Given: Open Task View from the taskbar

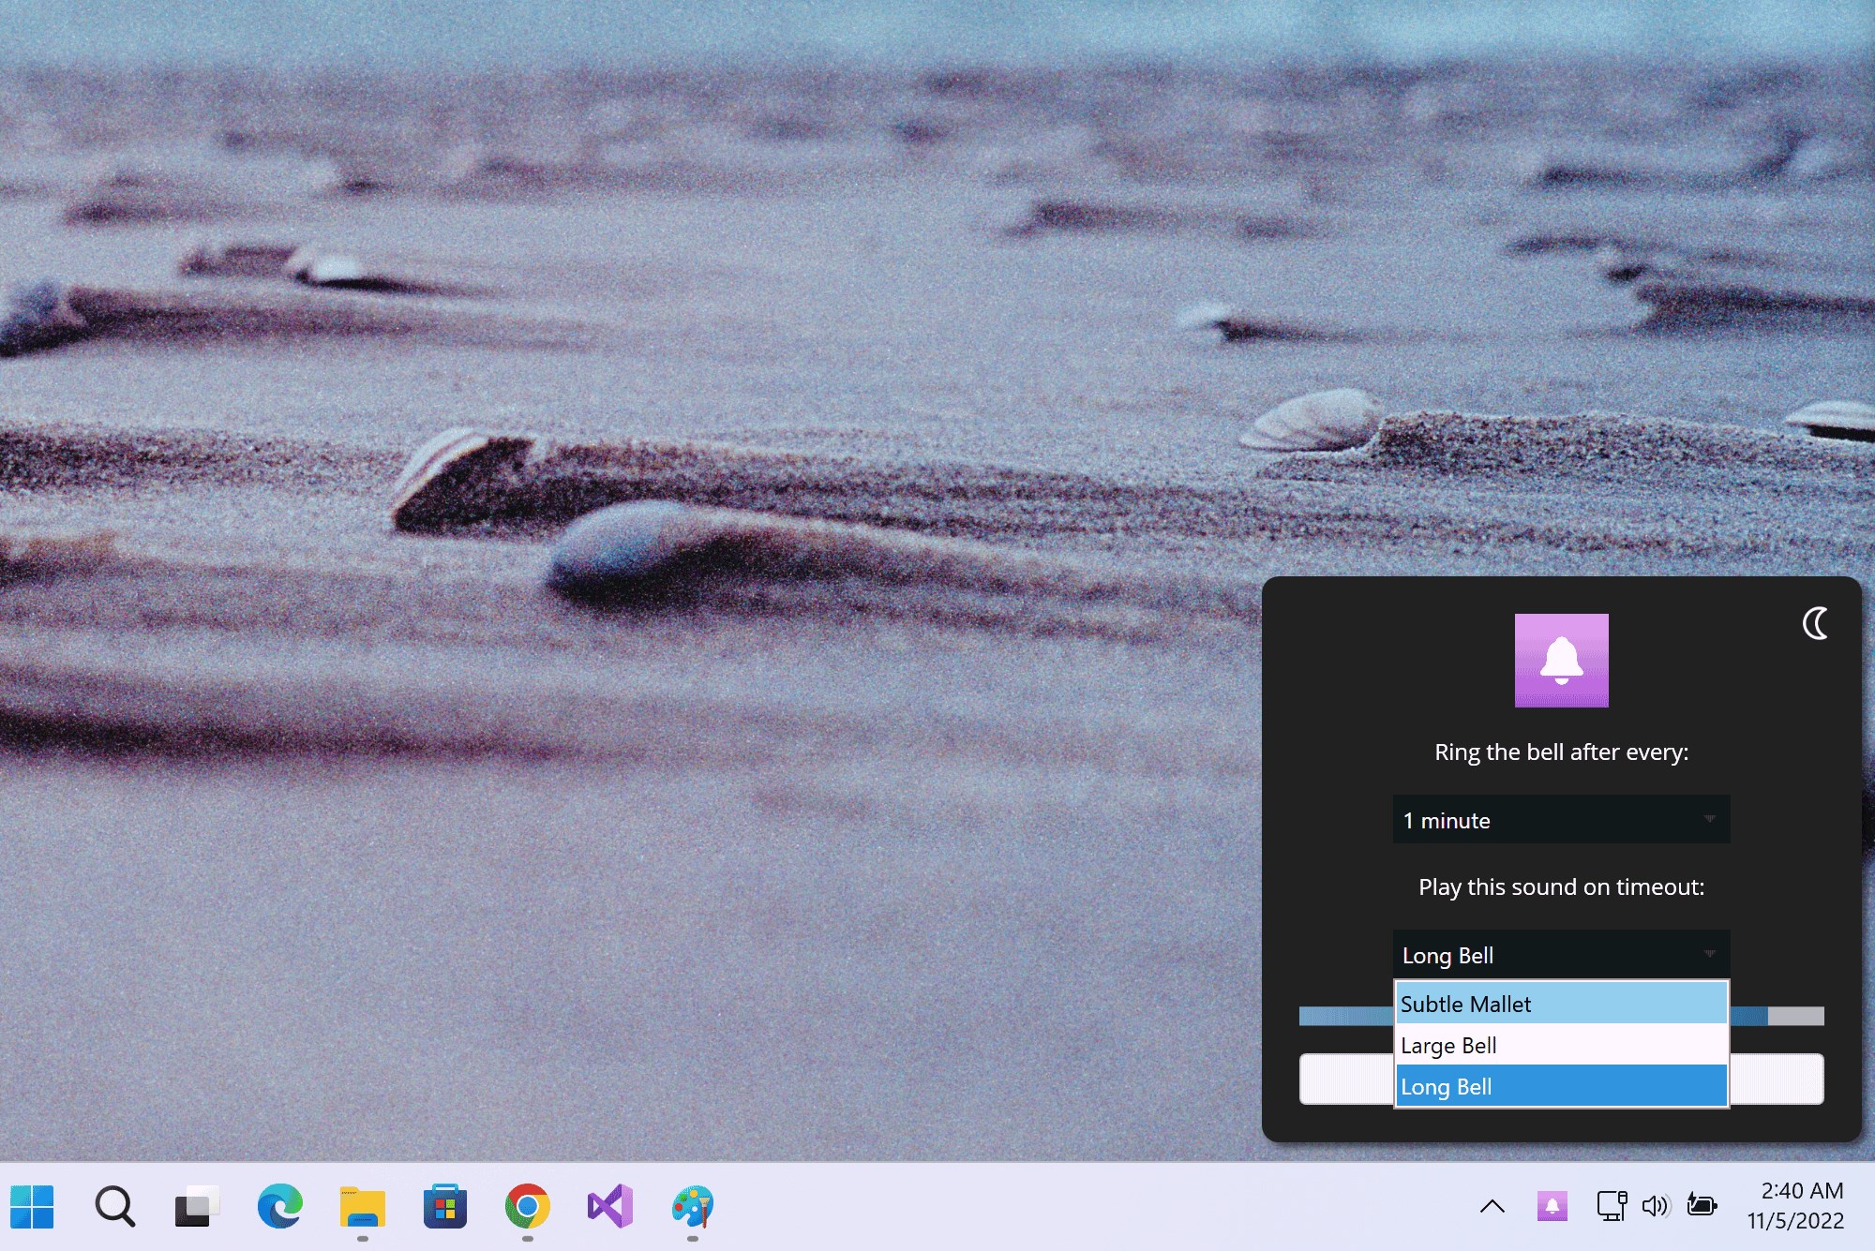Looking at the screenshot, I should tap(197, 1206).
